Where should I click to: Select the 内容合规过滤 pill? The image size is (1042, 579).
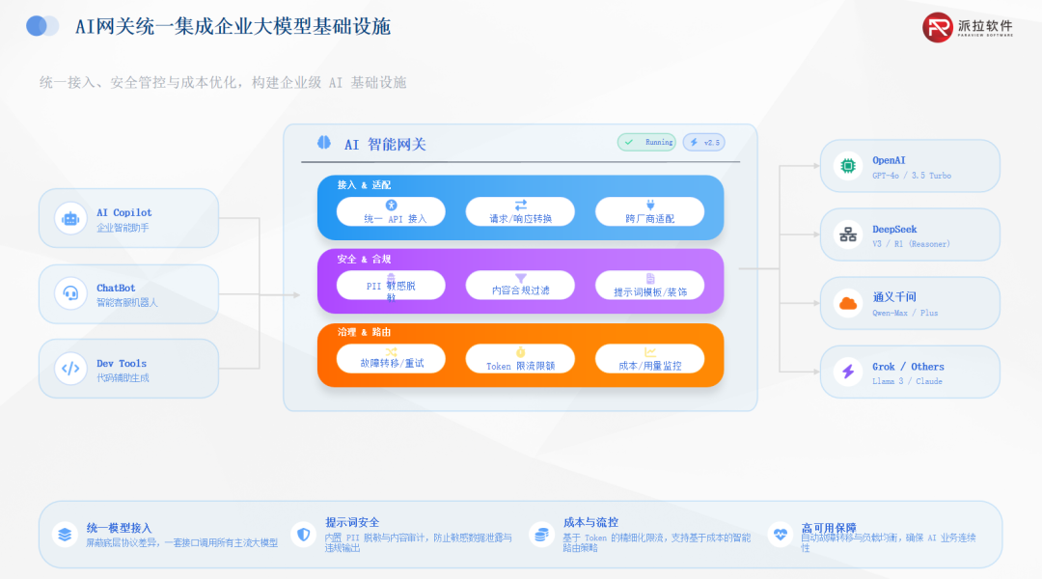pyautogui.click(x=520, y=286)
